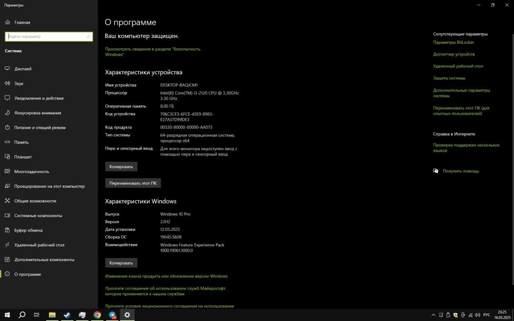
Task: Select the Звук speaker icon in the sidebar
Action: pos(7,83)
